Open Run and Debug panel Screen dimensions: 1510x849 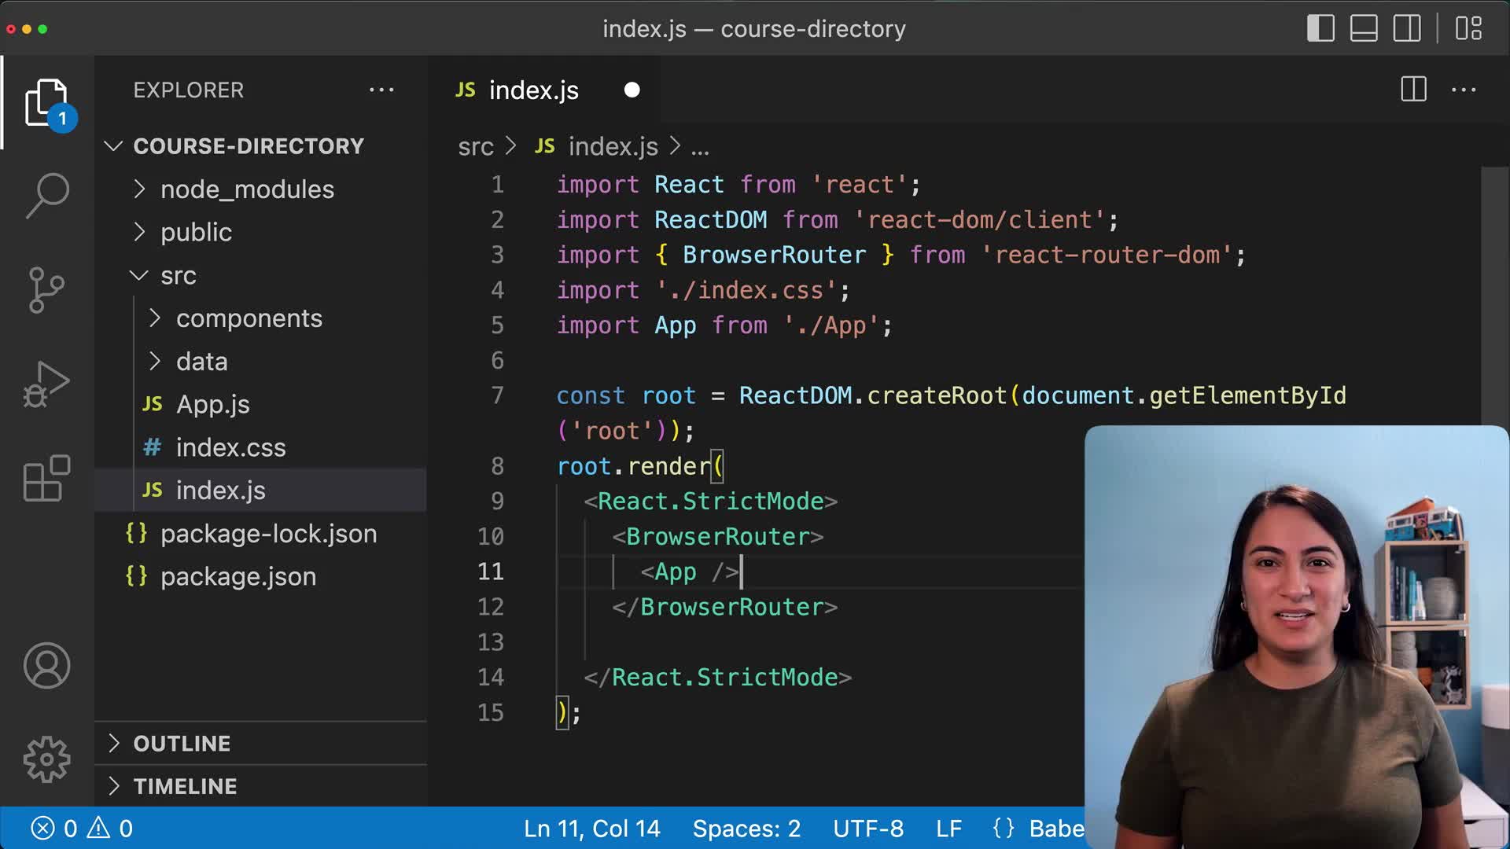(45, 384)
